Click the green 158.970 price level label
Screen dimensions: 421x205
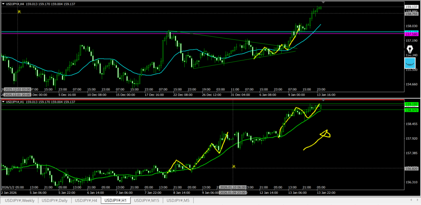[412, 111]
